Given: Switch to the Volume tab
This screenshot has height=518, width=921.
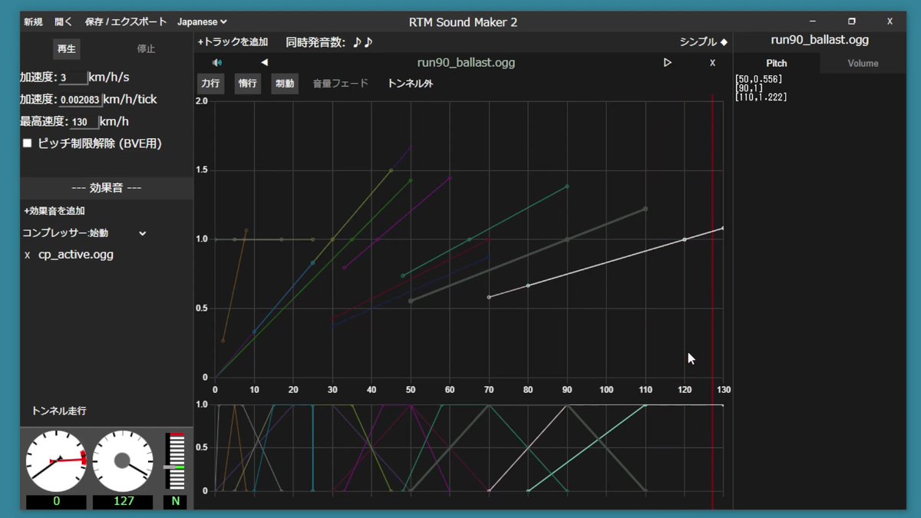Looking at the screenshot, I should click(863, 63).
